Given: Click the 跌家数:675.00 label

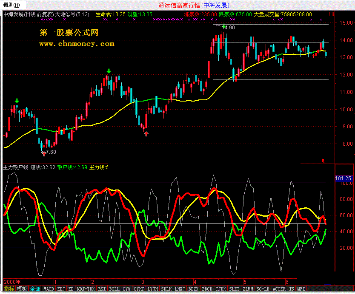Looking at the screenshot, I should point(235,14).
